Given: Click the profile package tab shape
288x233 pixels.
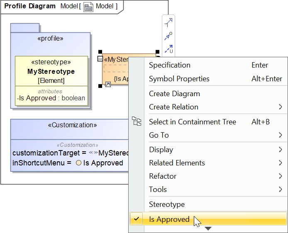Looking at the screenshot, I should click(25, 28).
